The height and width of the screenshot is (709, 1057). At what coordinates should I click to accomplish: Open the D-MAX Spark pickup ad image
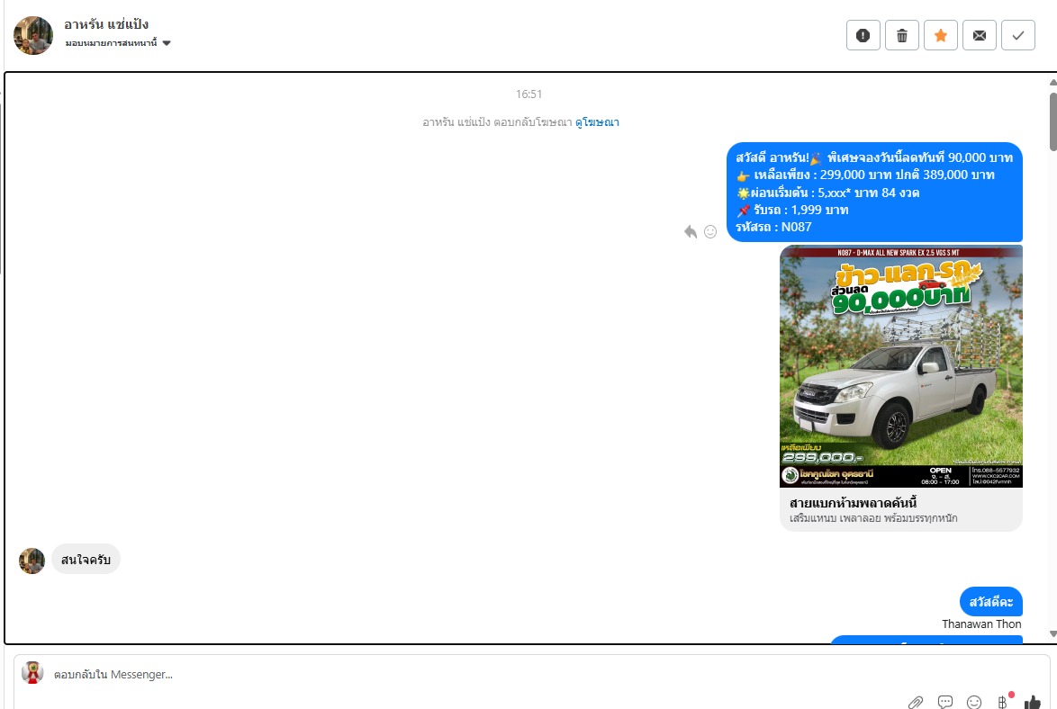pos(900,366)
